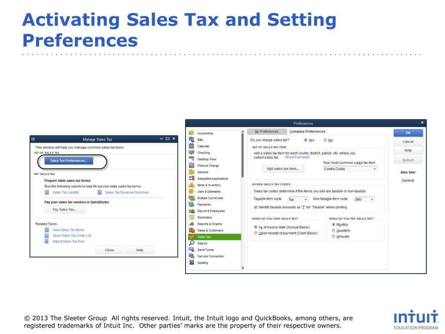Select No for charging sales tax
Image resolution: width=445 pixels, height=334 pixels.
[325, 140]
